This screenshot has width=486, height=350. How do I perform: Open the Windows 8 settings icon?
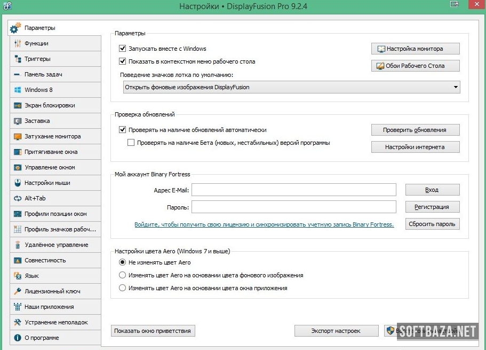[17, 90]
